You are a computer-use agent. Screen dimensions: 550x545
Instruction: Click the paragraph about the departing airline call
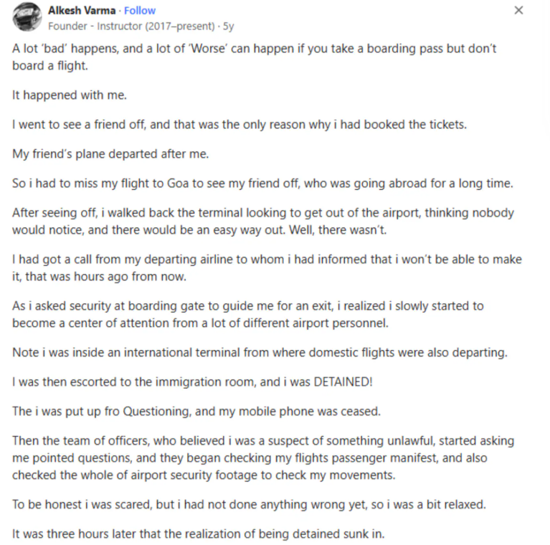tap(267, 268)
